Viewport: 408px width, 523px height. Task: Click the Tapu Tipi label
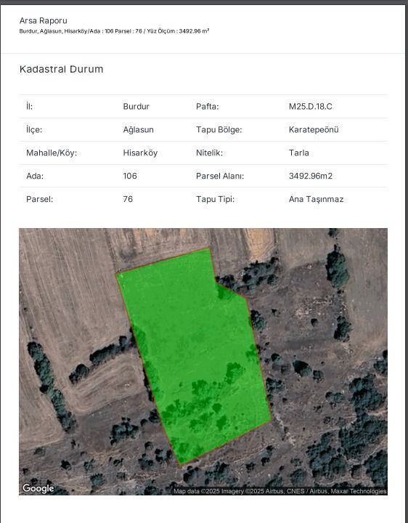click(215, 199)
